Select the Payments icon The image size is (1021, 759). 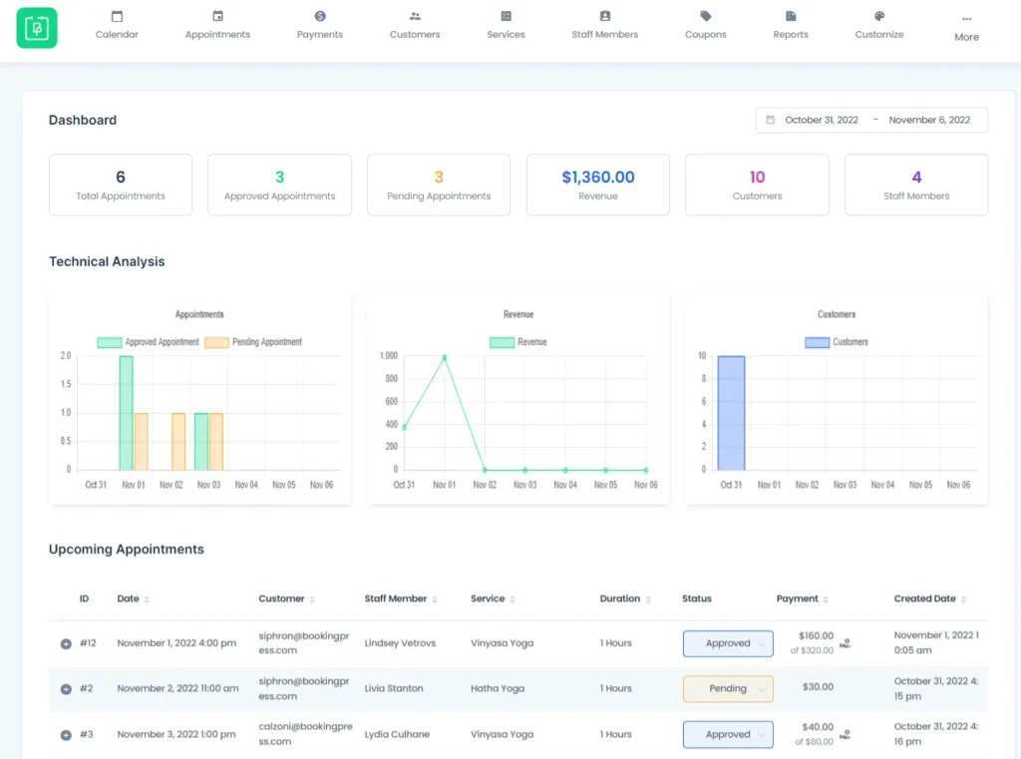319,17
